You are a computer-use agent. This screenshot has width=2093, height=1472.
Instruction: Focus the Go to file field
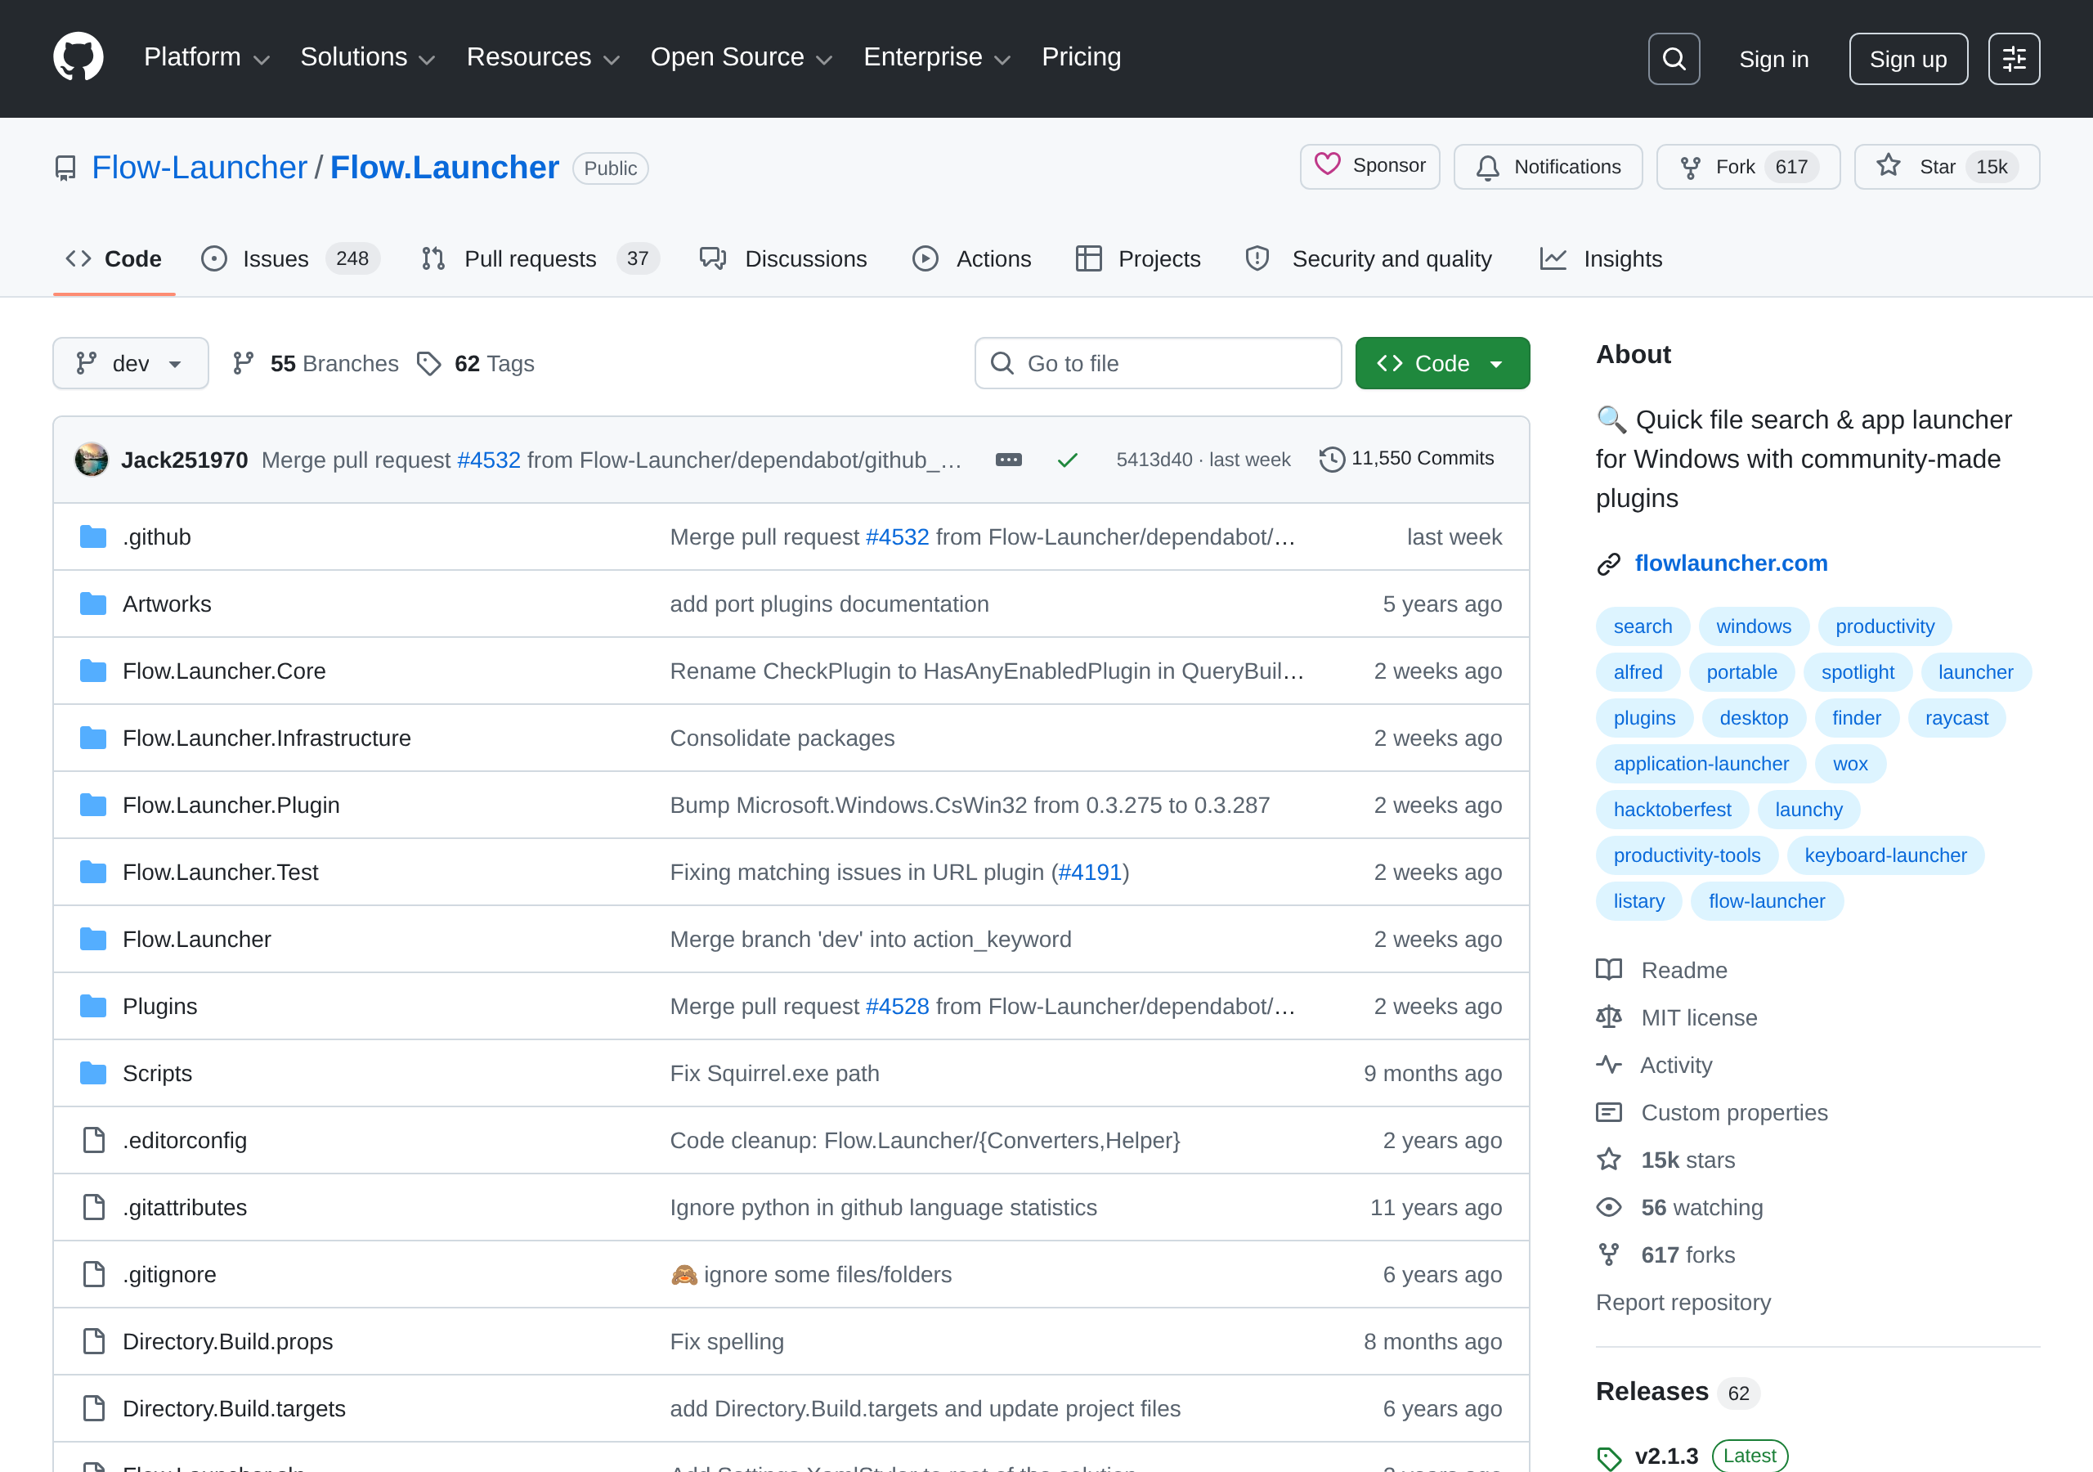[1158, 363]
